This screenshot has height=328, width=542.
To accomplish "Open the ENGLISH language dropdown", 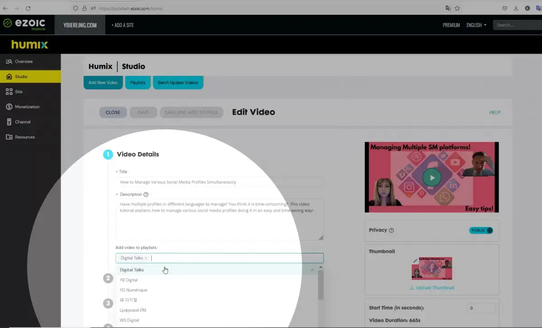I will pyautogui.click(x=477, y=25).
